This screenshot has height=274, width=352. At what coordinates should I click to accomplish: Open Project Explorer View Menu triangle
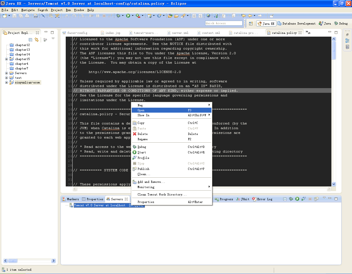[53, 39]
